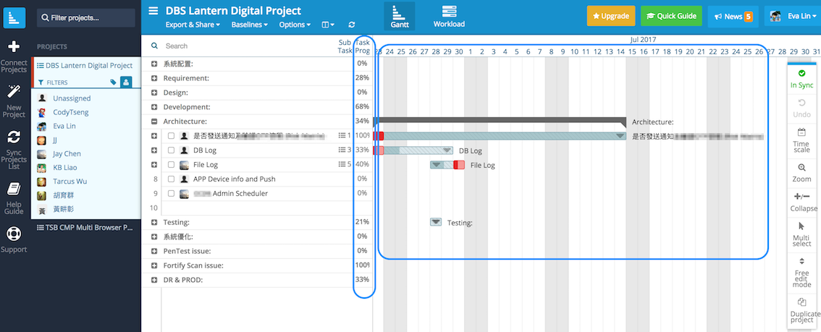Click assignee avatar of DB Log task
The image size is (821, 332).
click(x=184, y=150)
